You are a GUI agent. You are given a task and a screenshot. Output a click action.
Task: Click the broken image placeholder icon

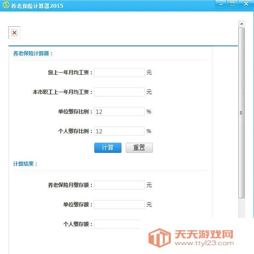click(x=14, y=33)
